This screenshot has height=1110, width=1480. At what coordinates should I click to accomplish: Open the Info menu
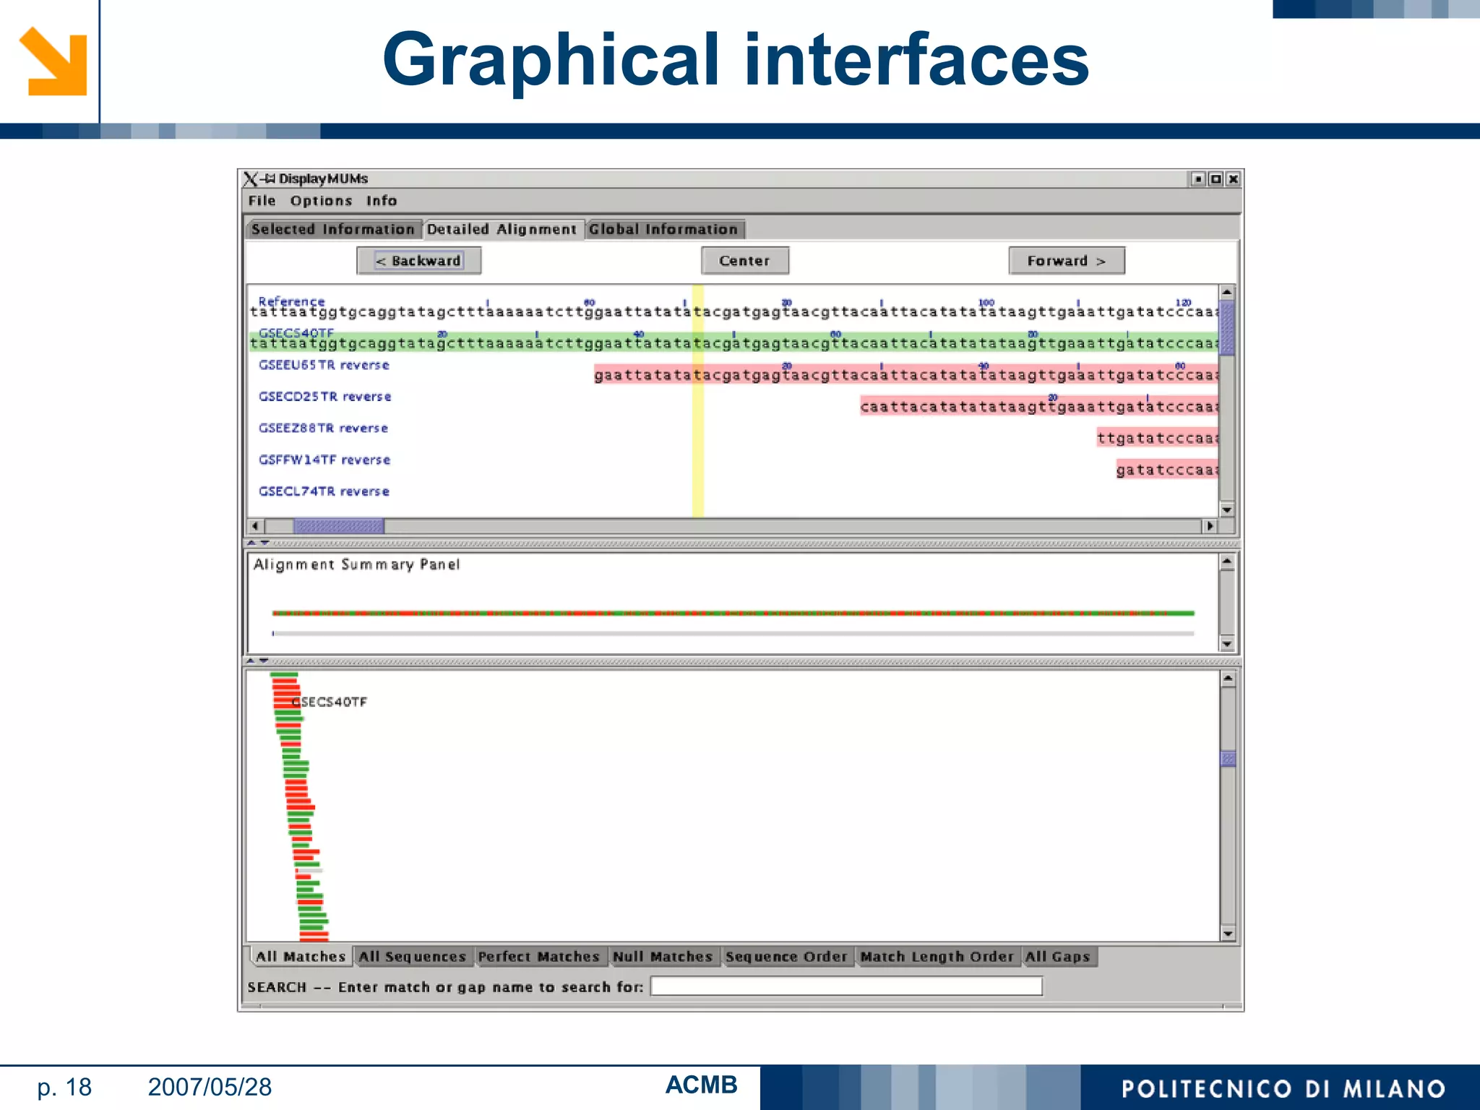381,201
